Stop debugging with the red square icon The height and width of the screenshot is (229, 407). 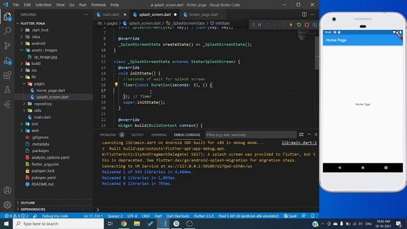[307, 25]
